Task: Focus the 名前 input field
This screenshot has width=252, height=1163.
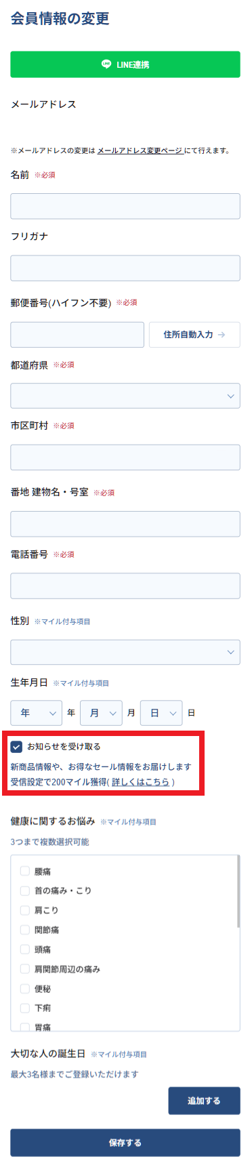Action: [125, 206]
